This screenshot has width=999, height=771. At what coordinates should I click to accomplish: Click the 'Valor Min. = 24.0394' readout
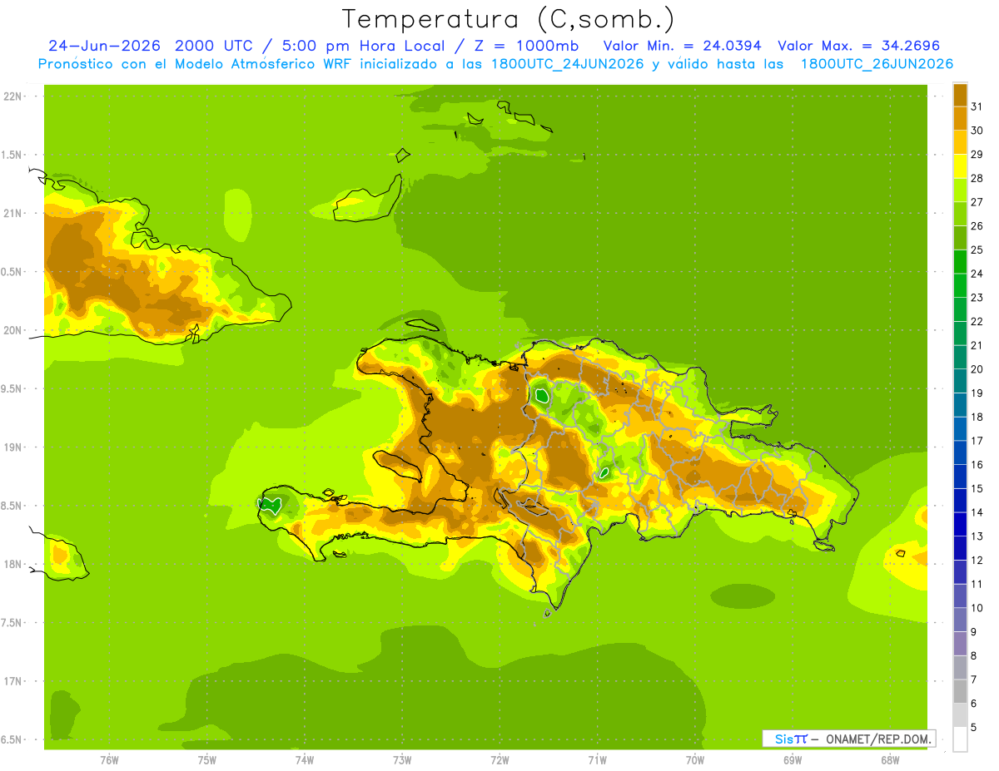point(682,46)
